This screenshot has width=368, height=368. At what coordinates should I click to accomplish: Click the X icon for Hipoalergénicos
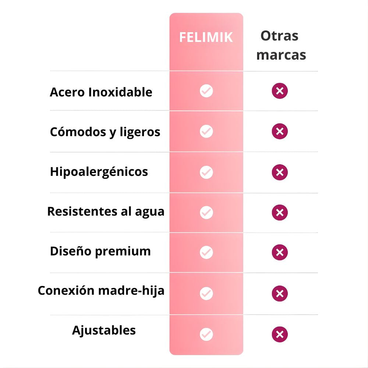click(x=280, y=172)
